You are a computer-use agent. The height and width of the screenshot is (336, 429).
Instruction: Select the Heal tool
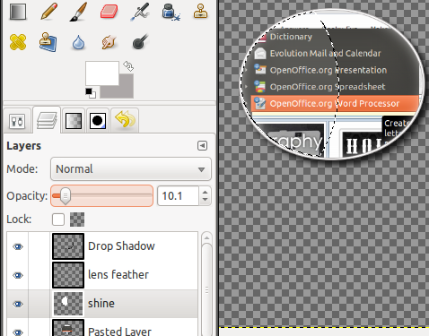(18, 42)
